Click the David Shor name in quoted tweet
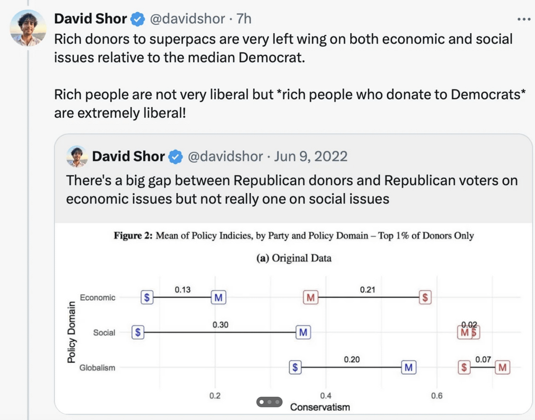The image size is (535, 420). pyautogui.click(x=128, y=157)
